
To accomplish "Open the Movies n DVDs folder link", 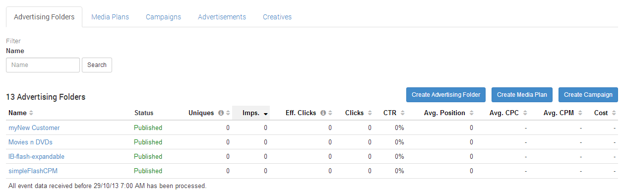I will pyautogui.click(x=30, y=142).
